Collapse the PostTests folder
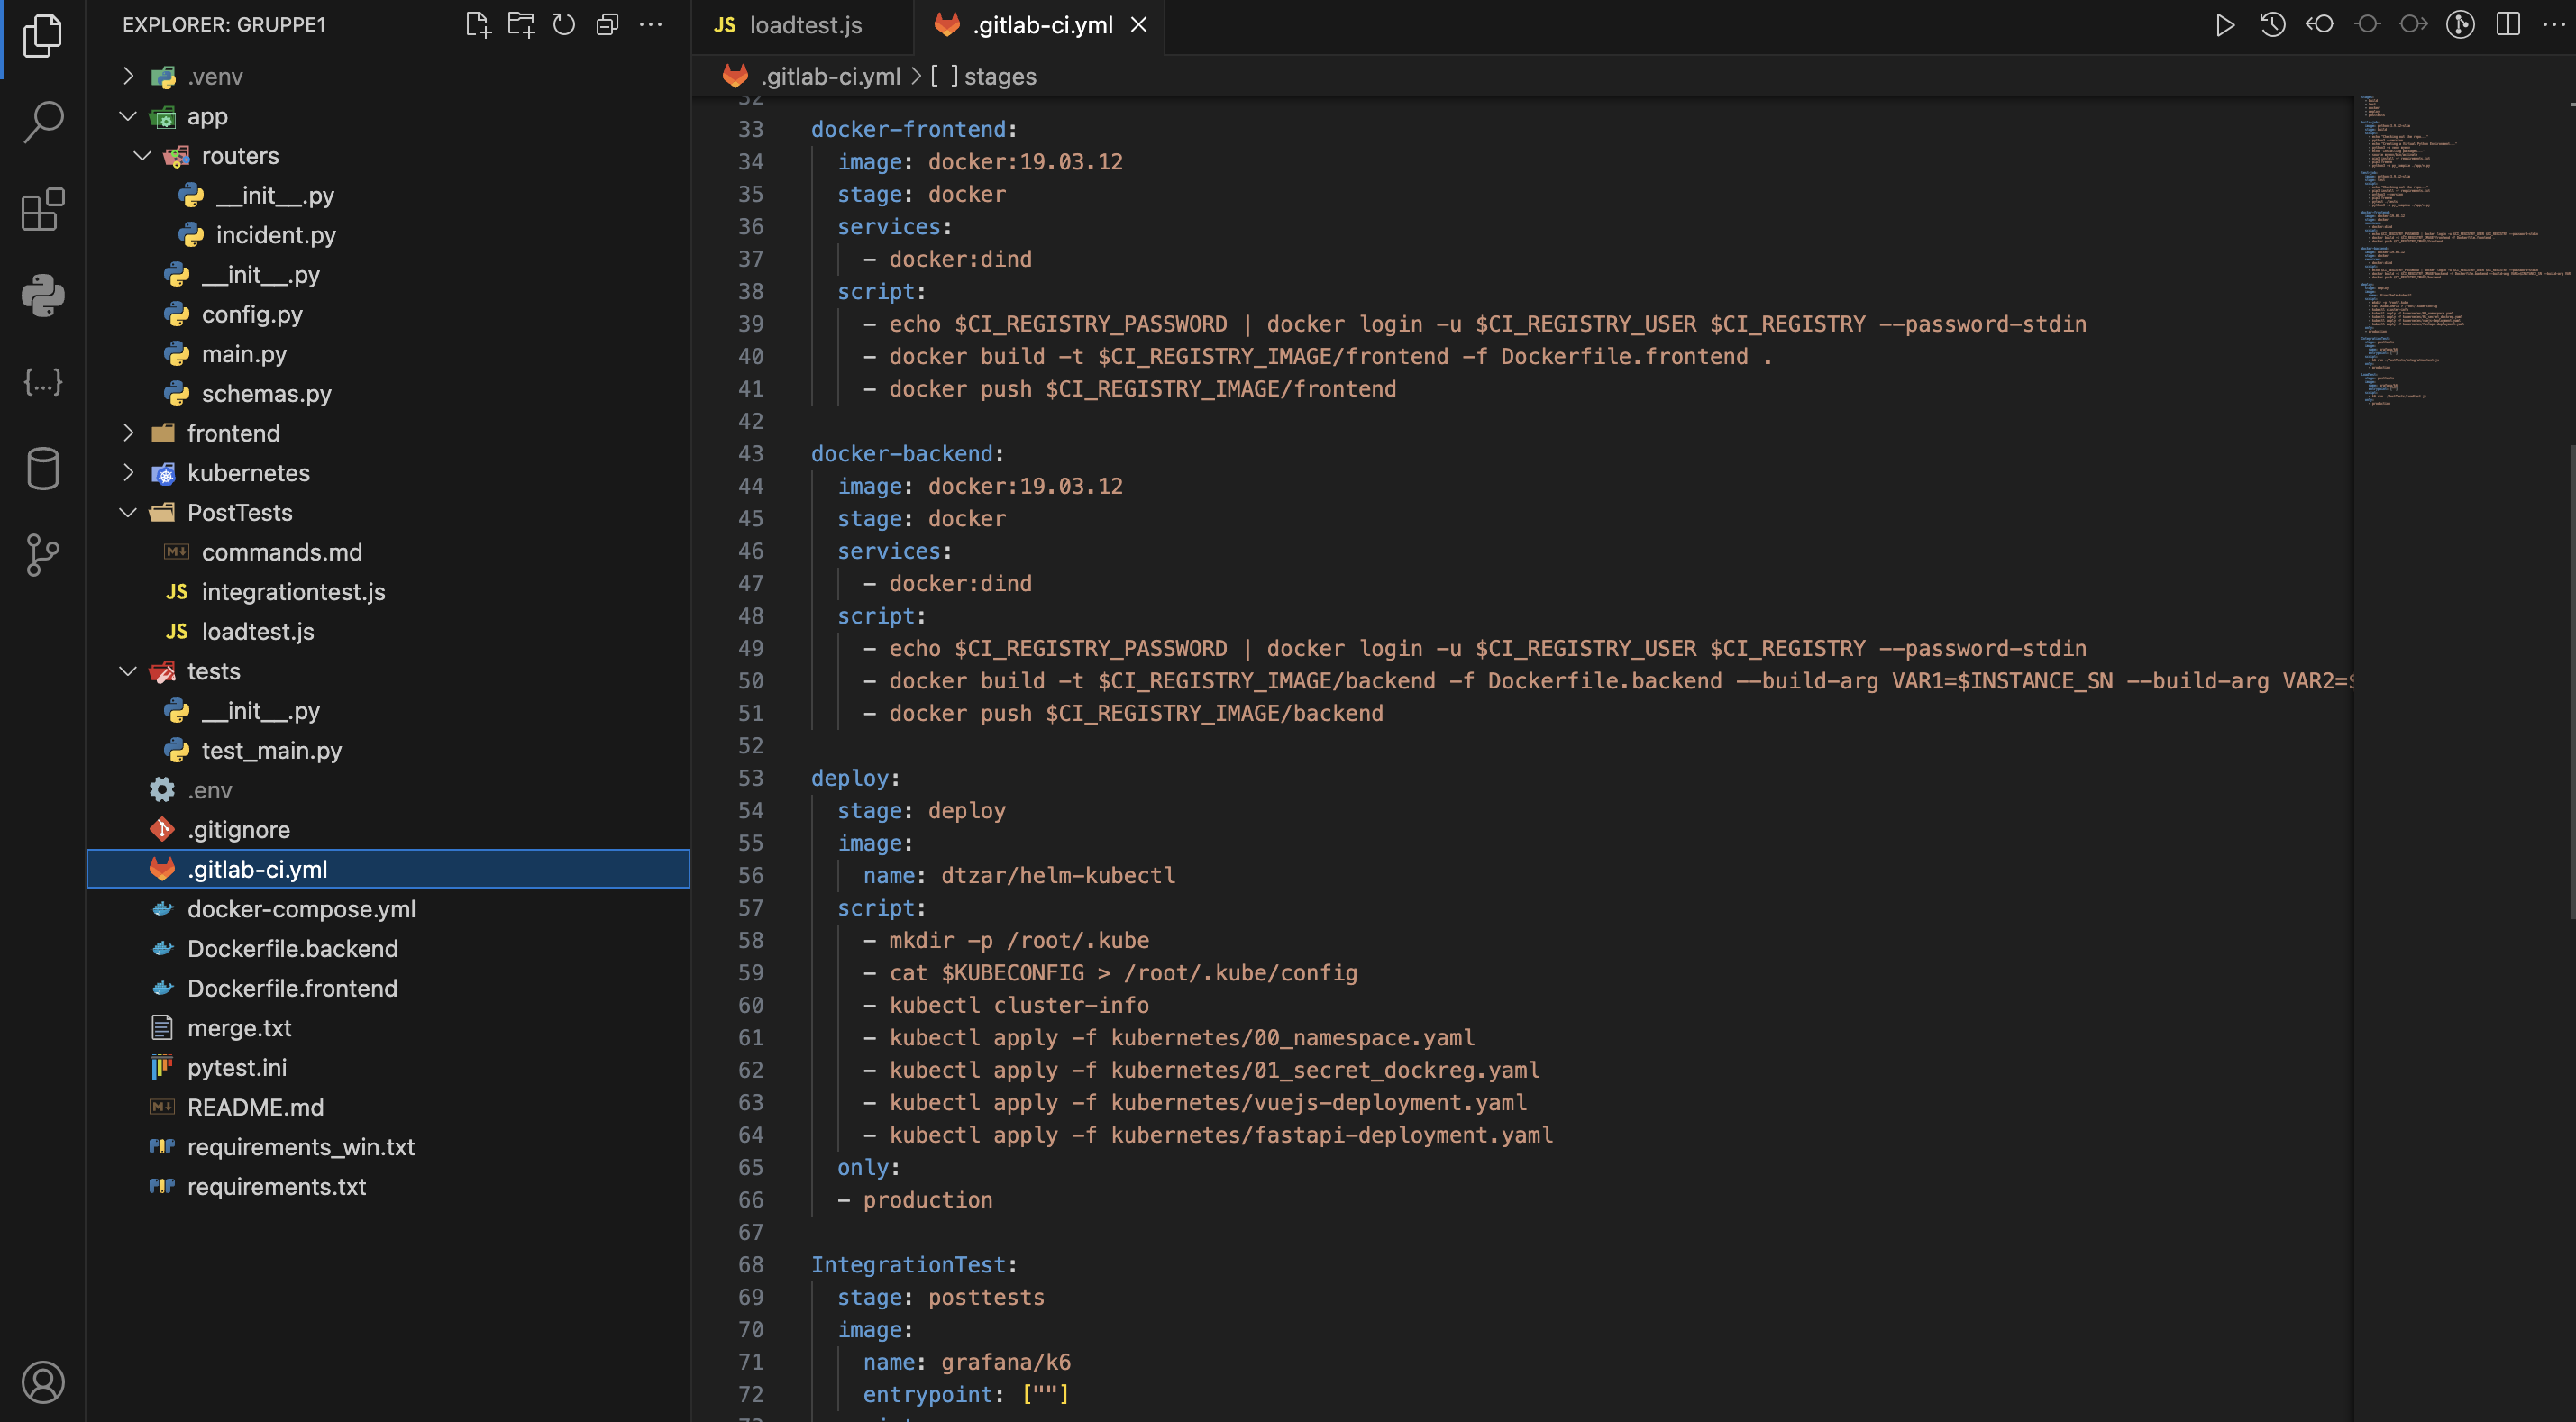Viewport: 2576px width, 1422px height. click(x=127, y=512)
